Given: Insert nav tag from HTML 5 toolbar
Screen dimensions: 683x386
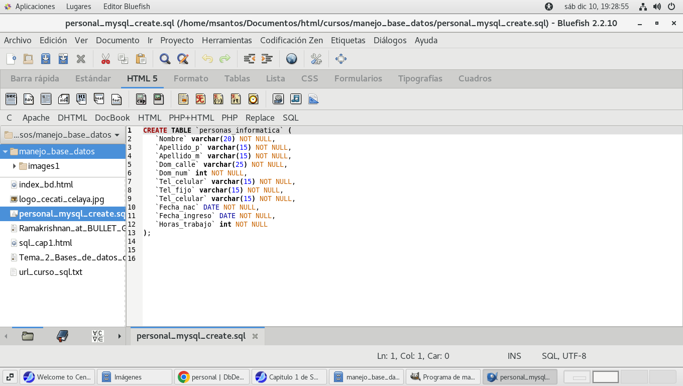Looking at the screenshot, I should point(29,99).
